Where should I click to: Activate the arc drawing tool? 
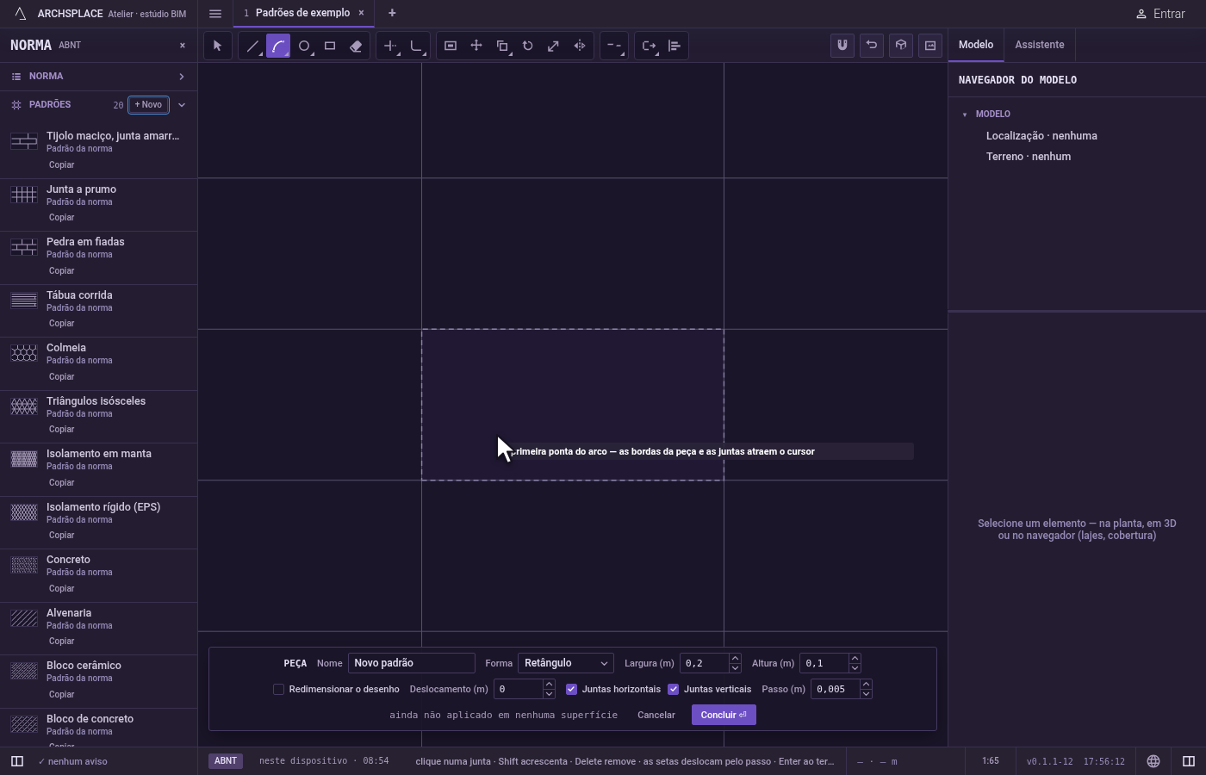point(278,46)
